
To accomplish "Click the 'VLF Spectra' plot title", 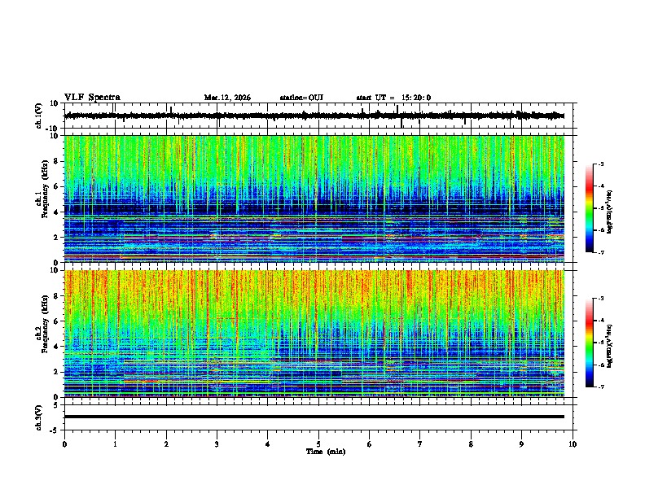I will click(92, 98).
